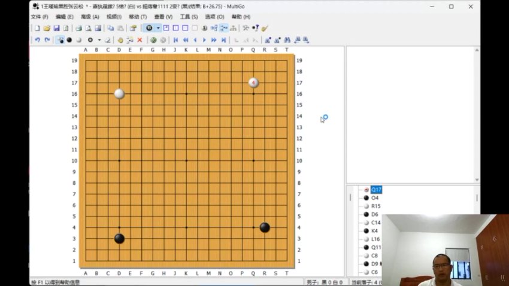This screenshot has height=286, width=509.
Task: Step to the next move
Action: (204, 40)
